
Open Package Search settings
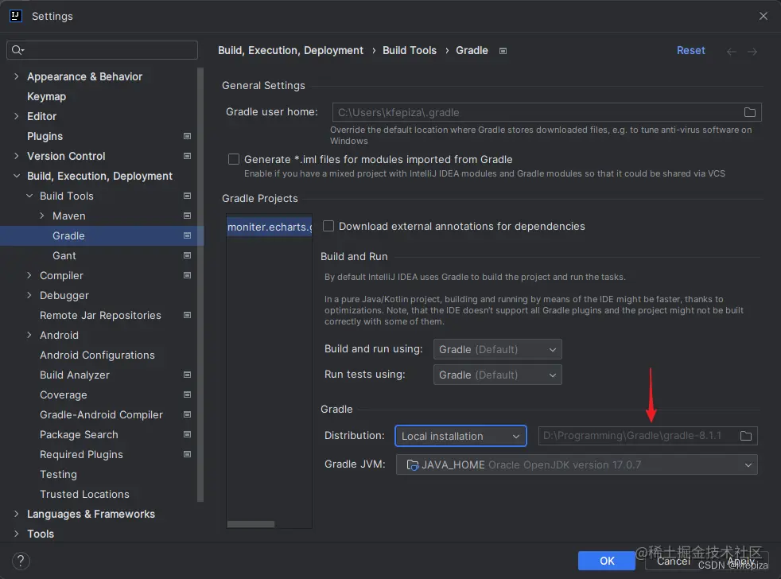[x=79, y=434]
